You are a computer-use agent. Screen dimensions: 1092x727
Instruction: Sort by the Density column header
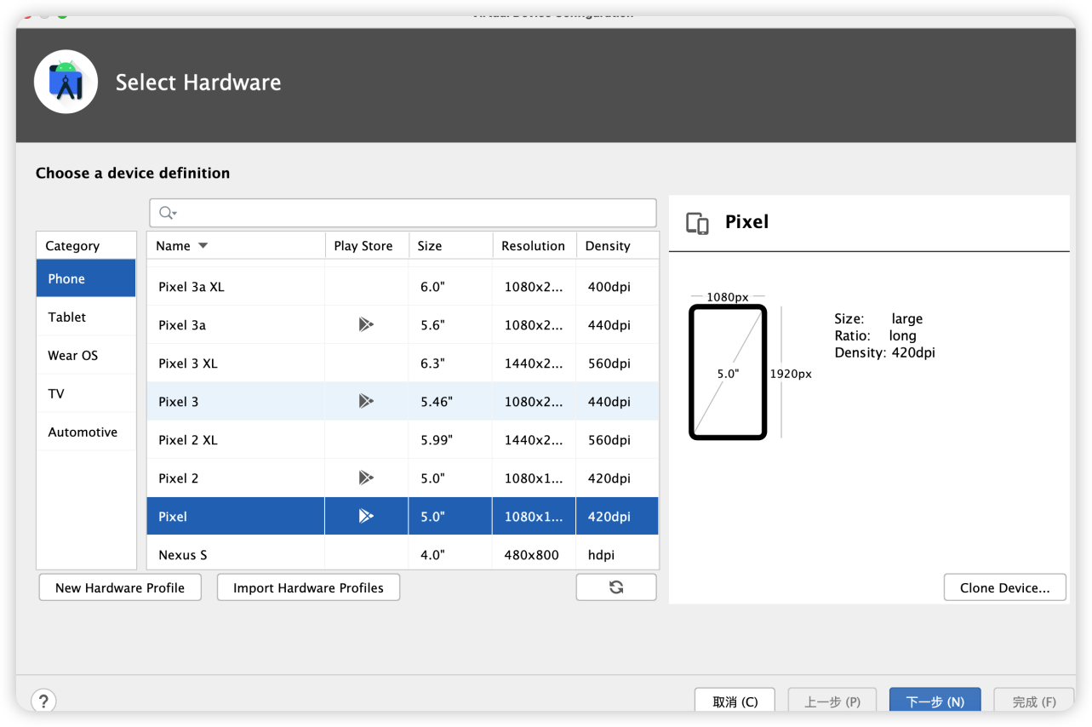617,245
